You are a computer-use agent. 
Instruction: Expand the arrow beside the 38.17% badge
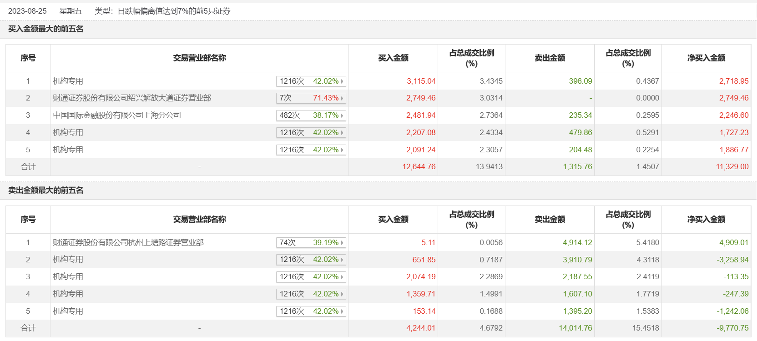[x=342, y=115]
